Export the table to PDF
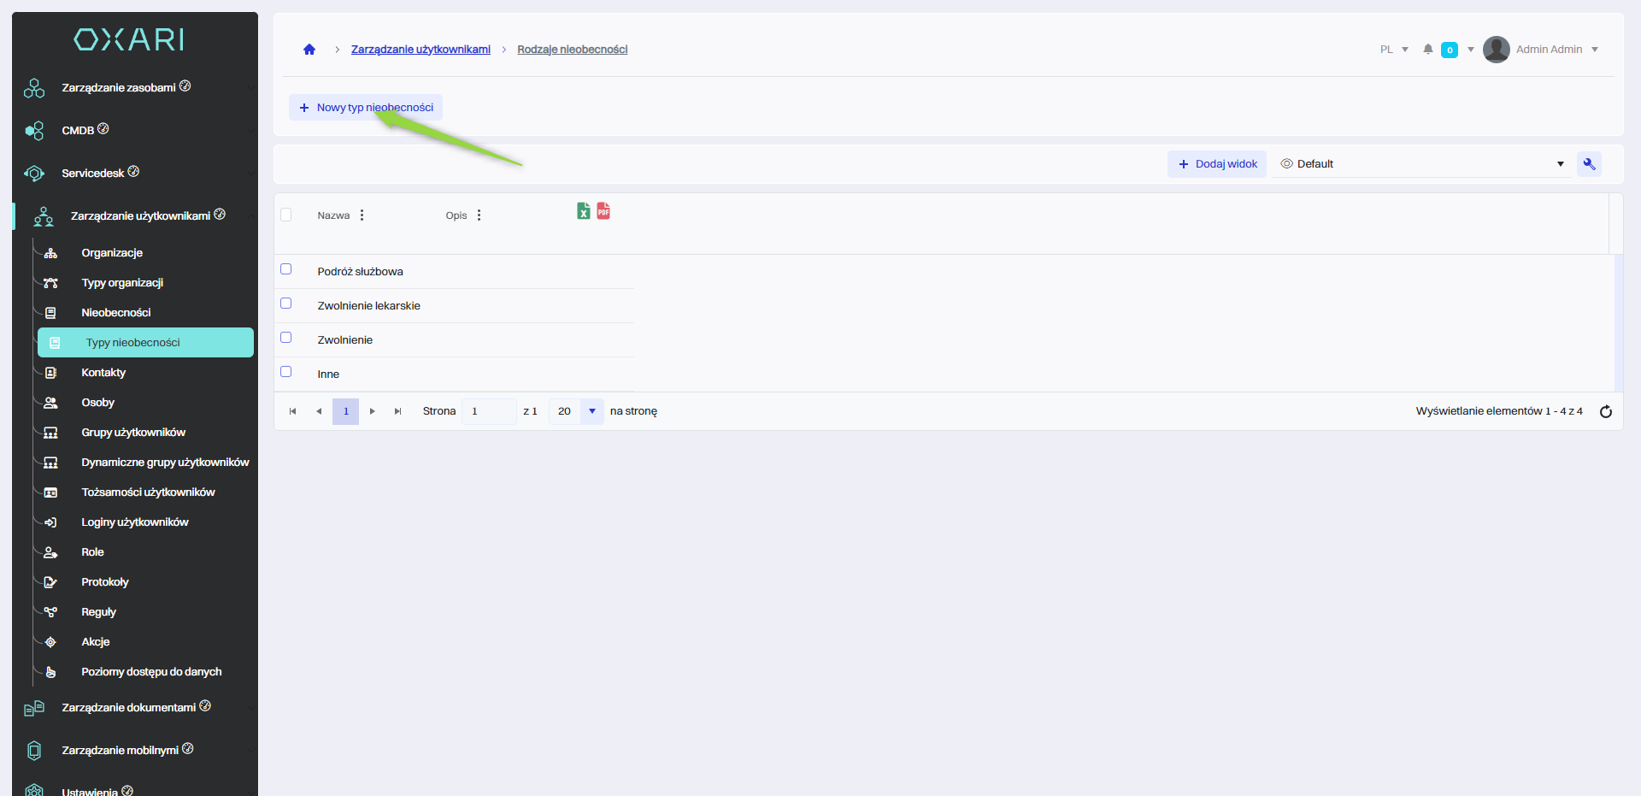The width and height of the screenshot is (1641, 796). click(603, 211)
